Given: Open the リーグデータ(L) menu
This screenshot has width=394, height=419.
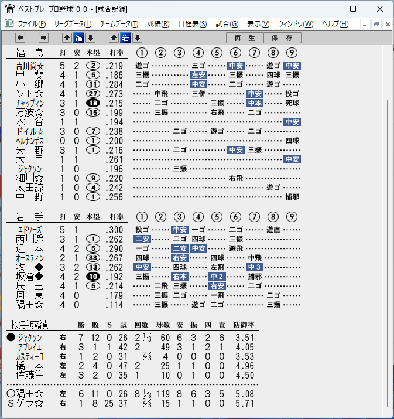Looking at the screenshot, I should click(x=73, y=24).
